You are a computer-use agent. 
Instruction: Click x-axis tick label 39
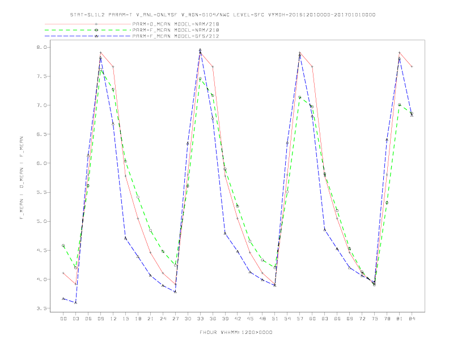pos(225,319)
